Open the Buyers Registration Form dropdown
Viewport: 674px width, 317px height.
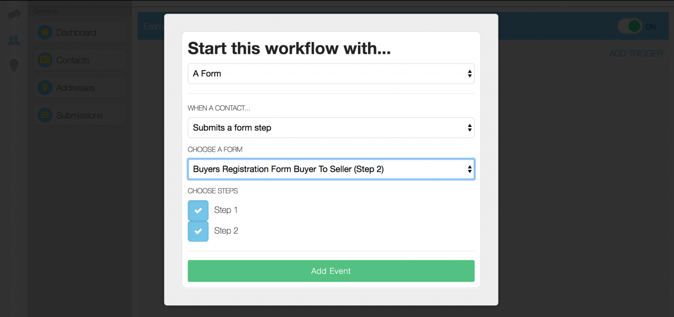(x=331, y=169)
